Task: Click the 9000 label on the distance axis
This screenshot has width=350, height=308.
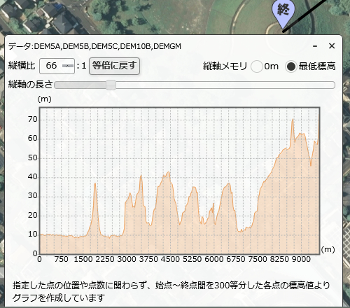Action: 301,259
